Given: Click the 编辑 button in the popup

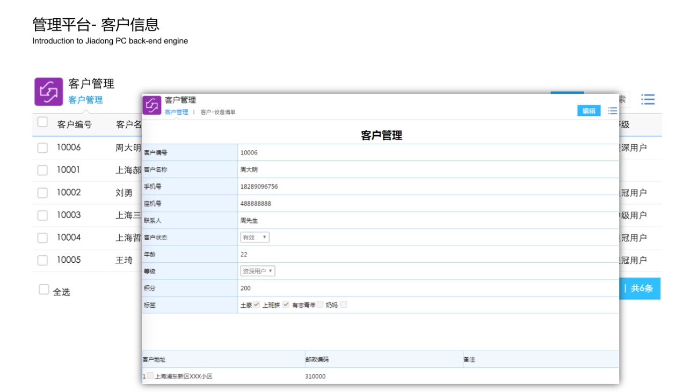Looking at the screenshot, I should [x=589, y=111].
